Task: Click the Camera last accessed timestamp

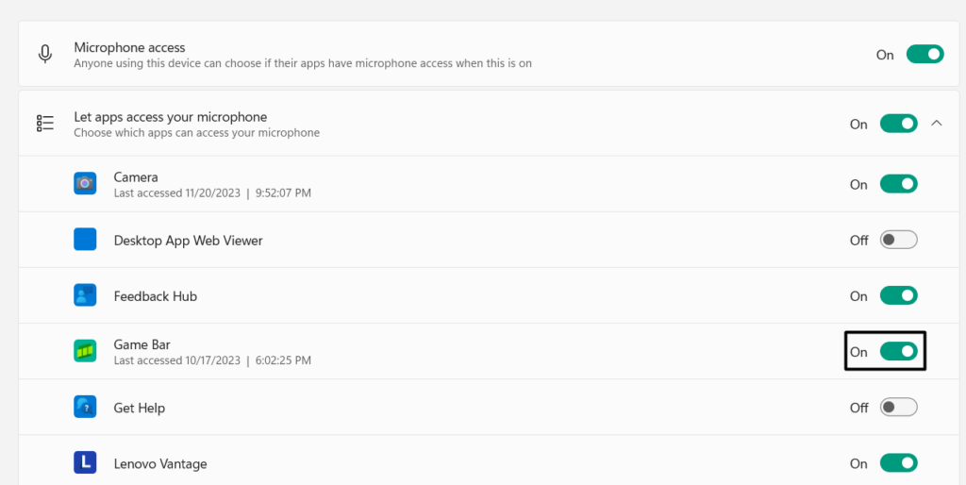Action: (212, 192)
